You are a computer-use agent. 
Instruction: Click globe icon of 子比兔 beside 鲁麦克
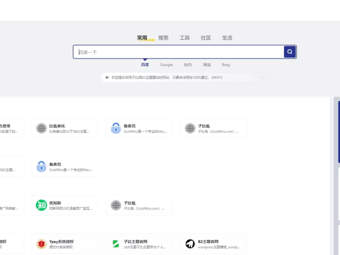pos(190,128)
